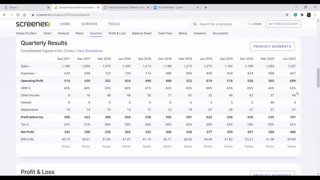This screenshot has height=180, width=320.
Task: Click the address bar URL
Action: (x=63, y=15)
